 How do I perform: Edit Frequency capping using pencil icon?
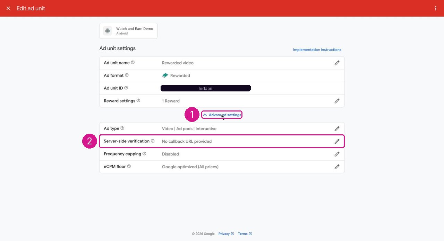pyautogui.click(x=337, y=154)
